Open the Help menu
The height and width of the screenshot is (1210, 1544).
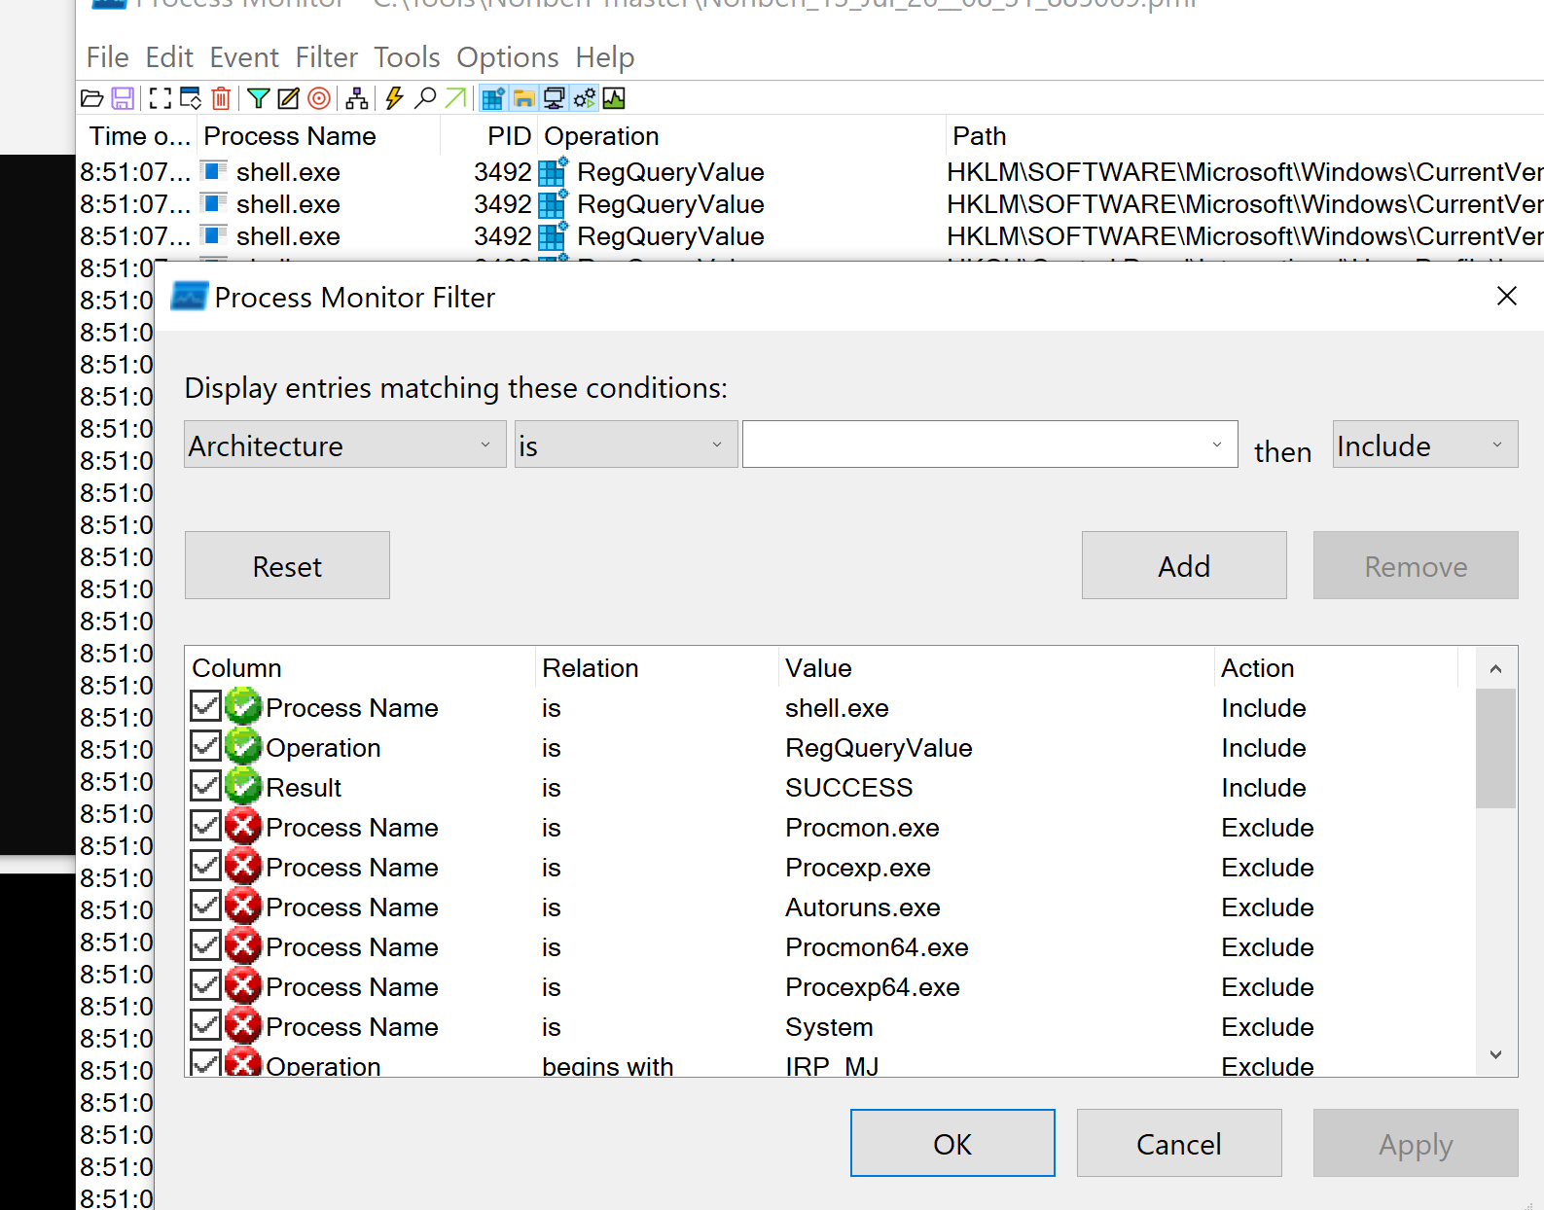[x=604, y=57]
